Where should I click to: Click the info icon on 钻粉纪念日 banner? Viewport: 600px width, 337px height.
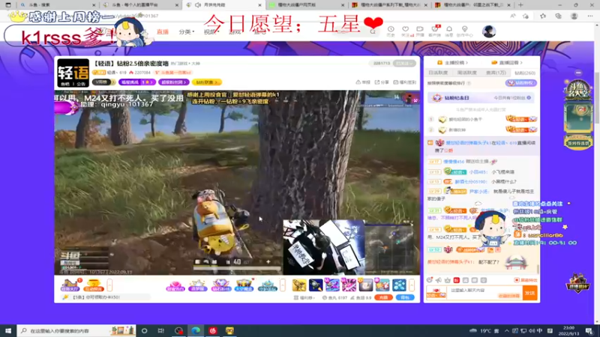click(529, 98)
